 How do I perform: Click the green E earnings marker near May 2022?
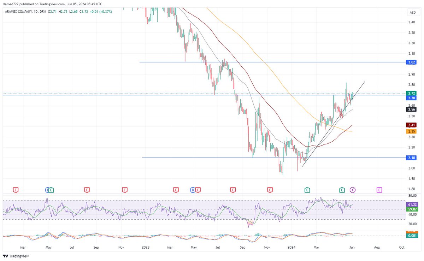click(x=51, y=190)
